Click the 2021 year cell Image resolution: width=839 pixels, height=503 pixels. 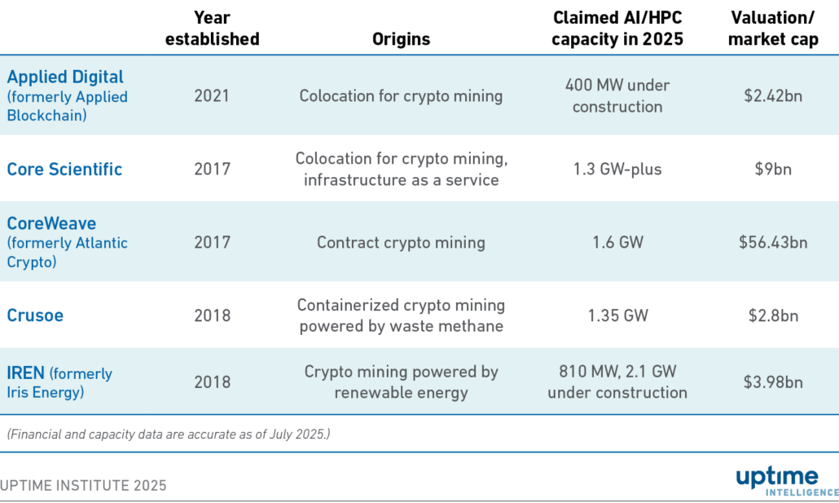pos(212,95)
